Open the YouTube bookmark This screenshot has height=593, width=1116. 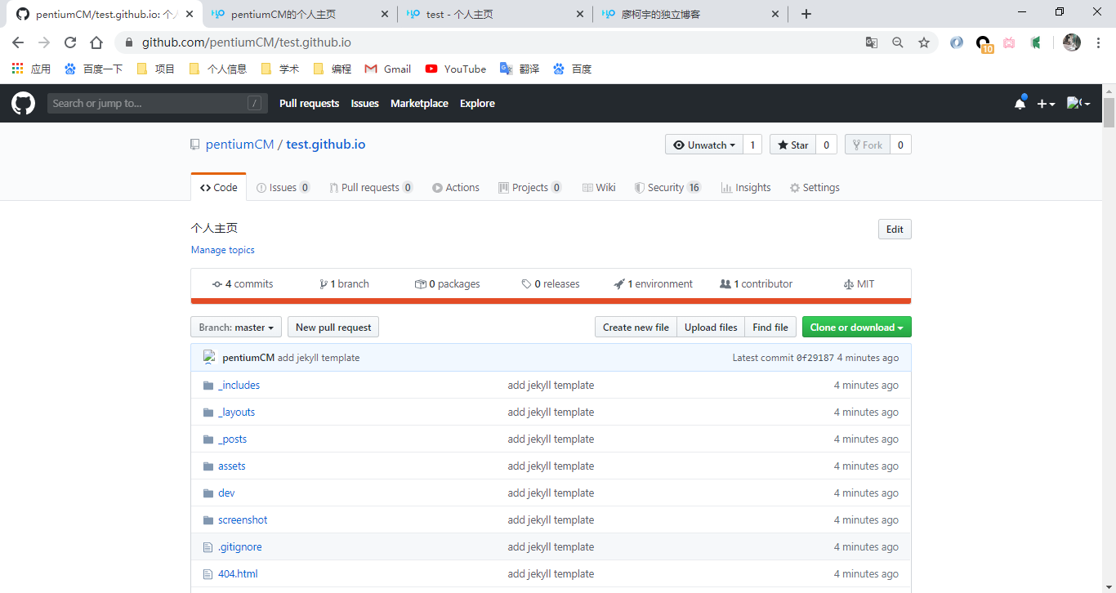pos(456,69)
